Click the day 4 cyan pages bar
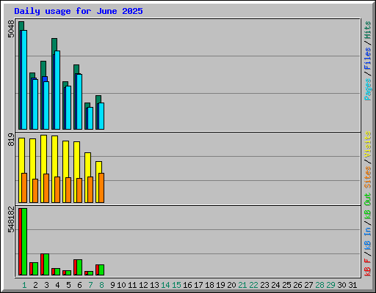The width and height of the screenshot is (376, 293). click(x=57, y=90)
